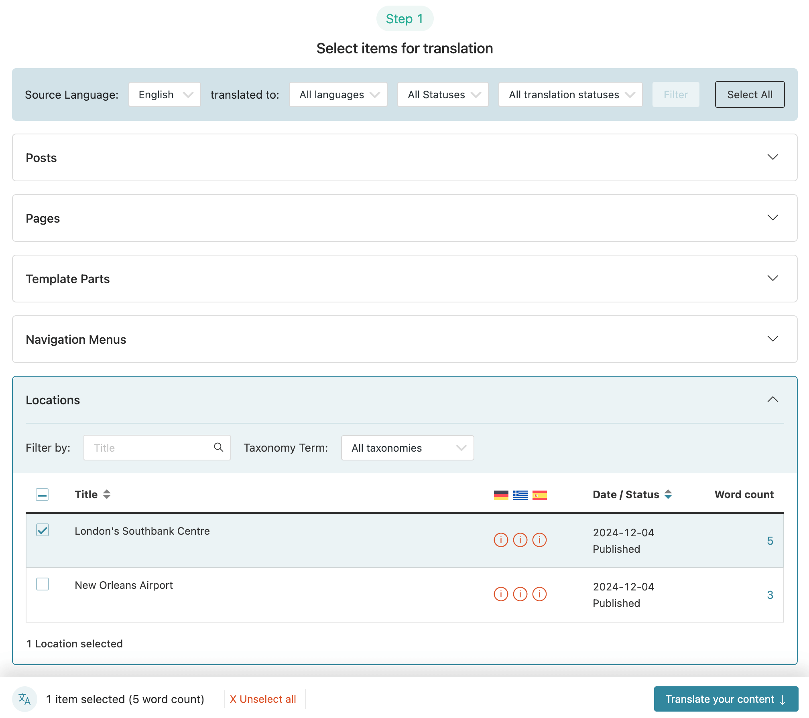Screen dimensions: 809x718
Task: Expand the Posts section
Action: click(404, 158)
